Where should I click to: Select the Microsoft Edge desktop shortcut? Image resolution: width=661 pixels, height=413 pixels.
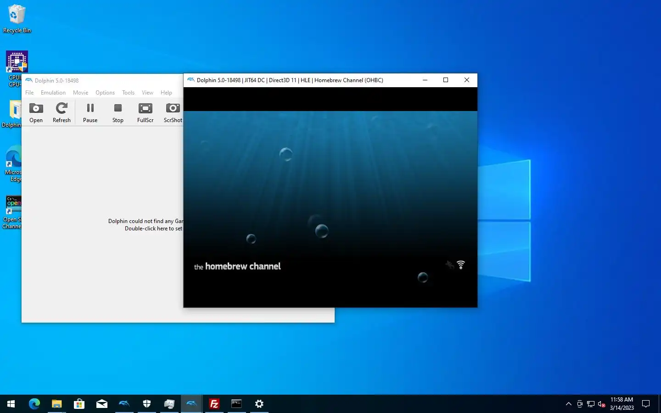tap(13, 163)
